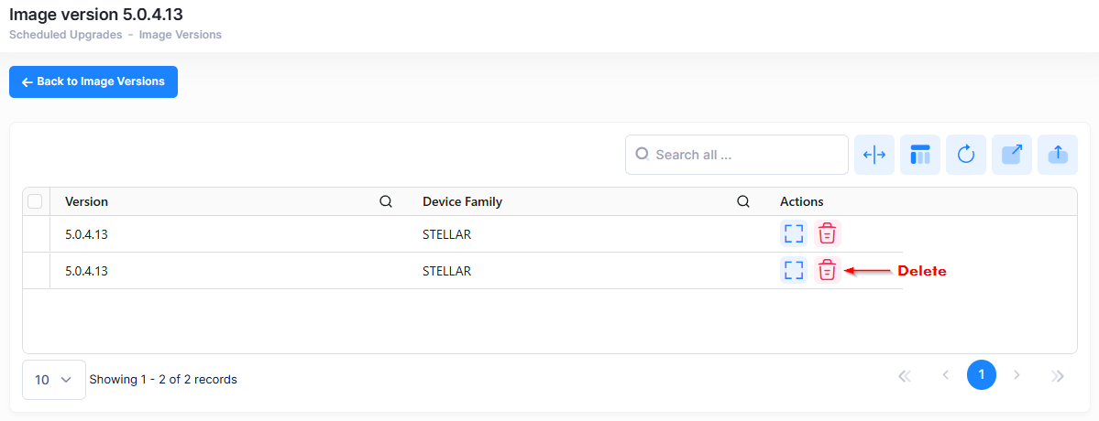Click the fit columns width icon

point(874,155)
